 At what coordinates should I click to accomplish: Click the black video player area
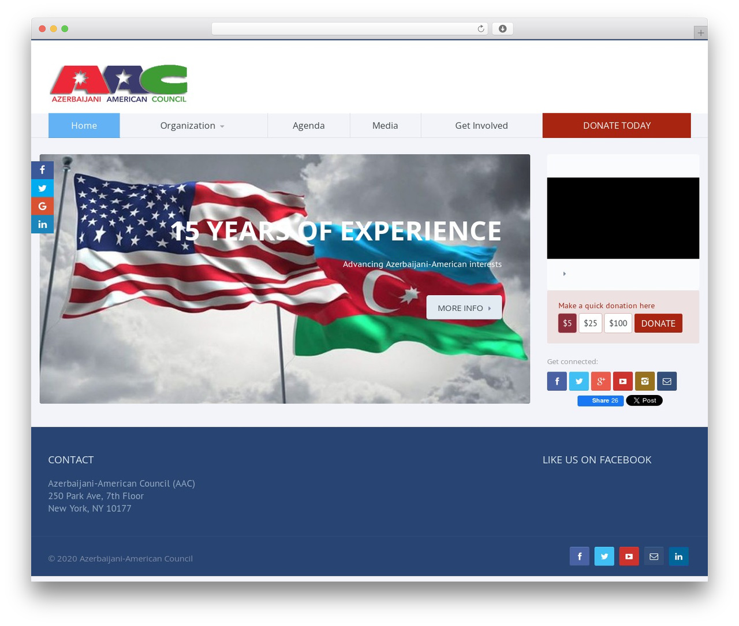pos(623,218)
